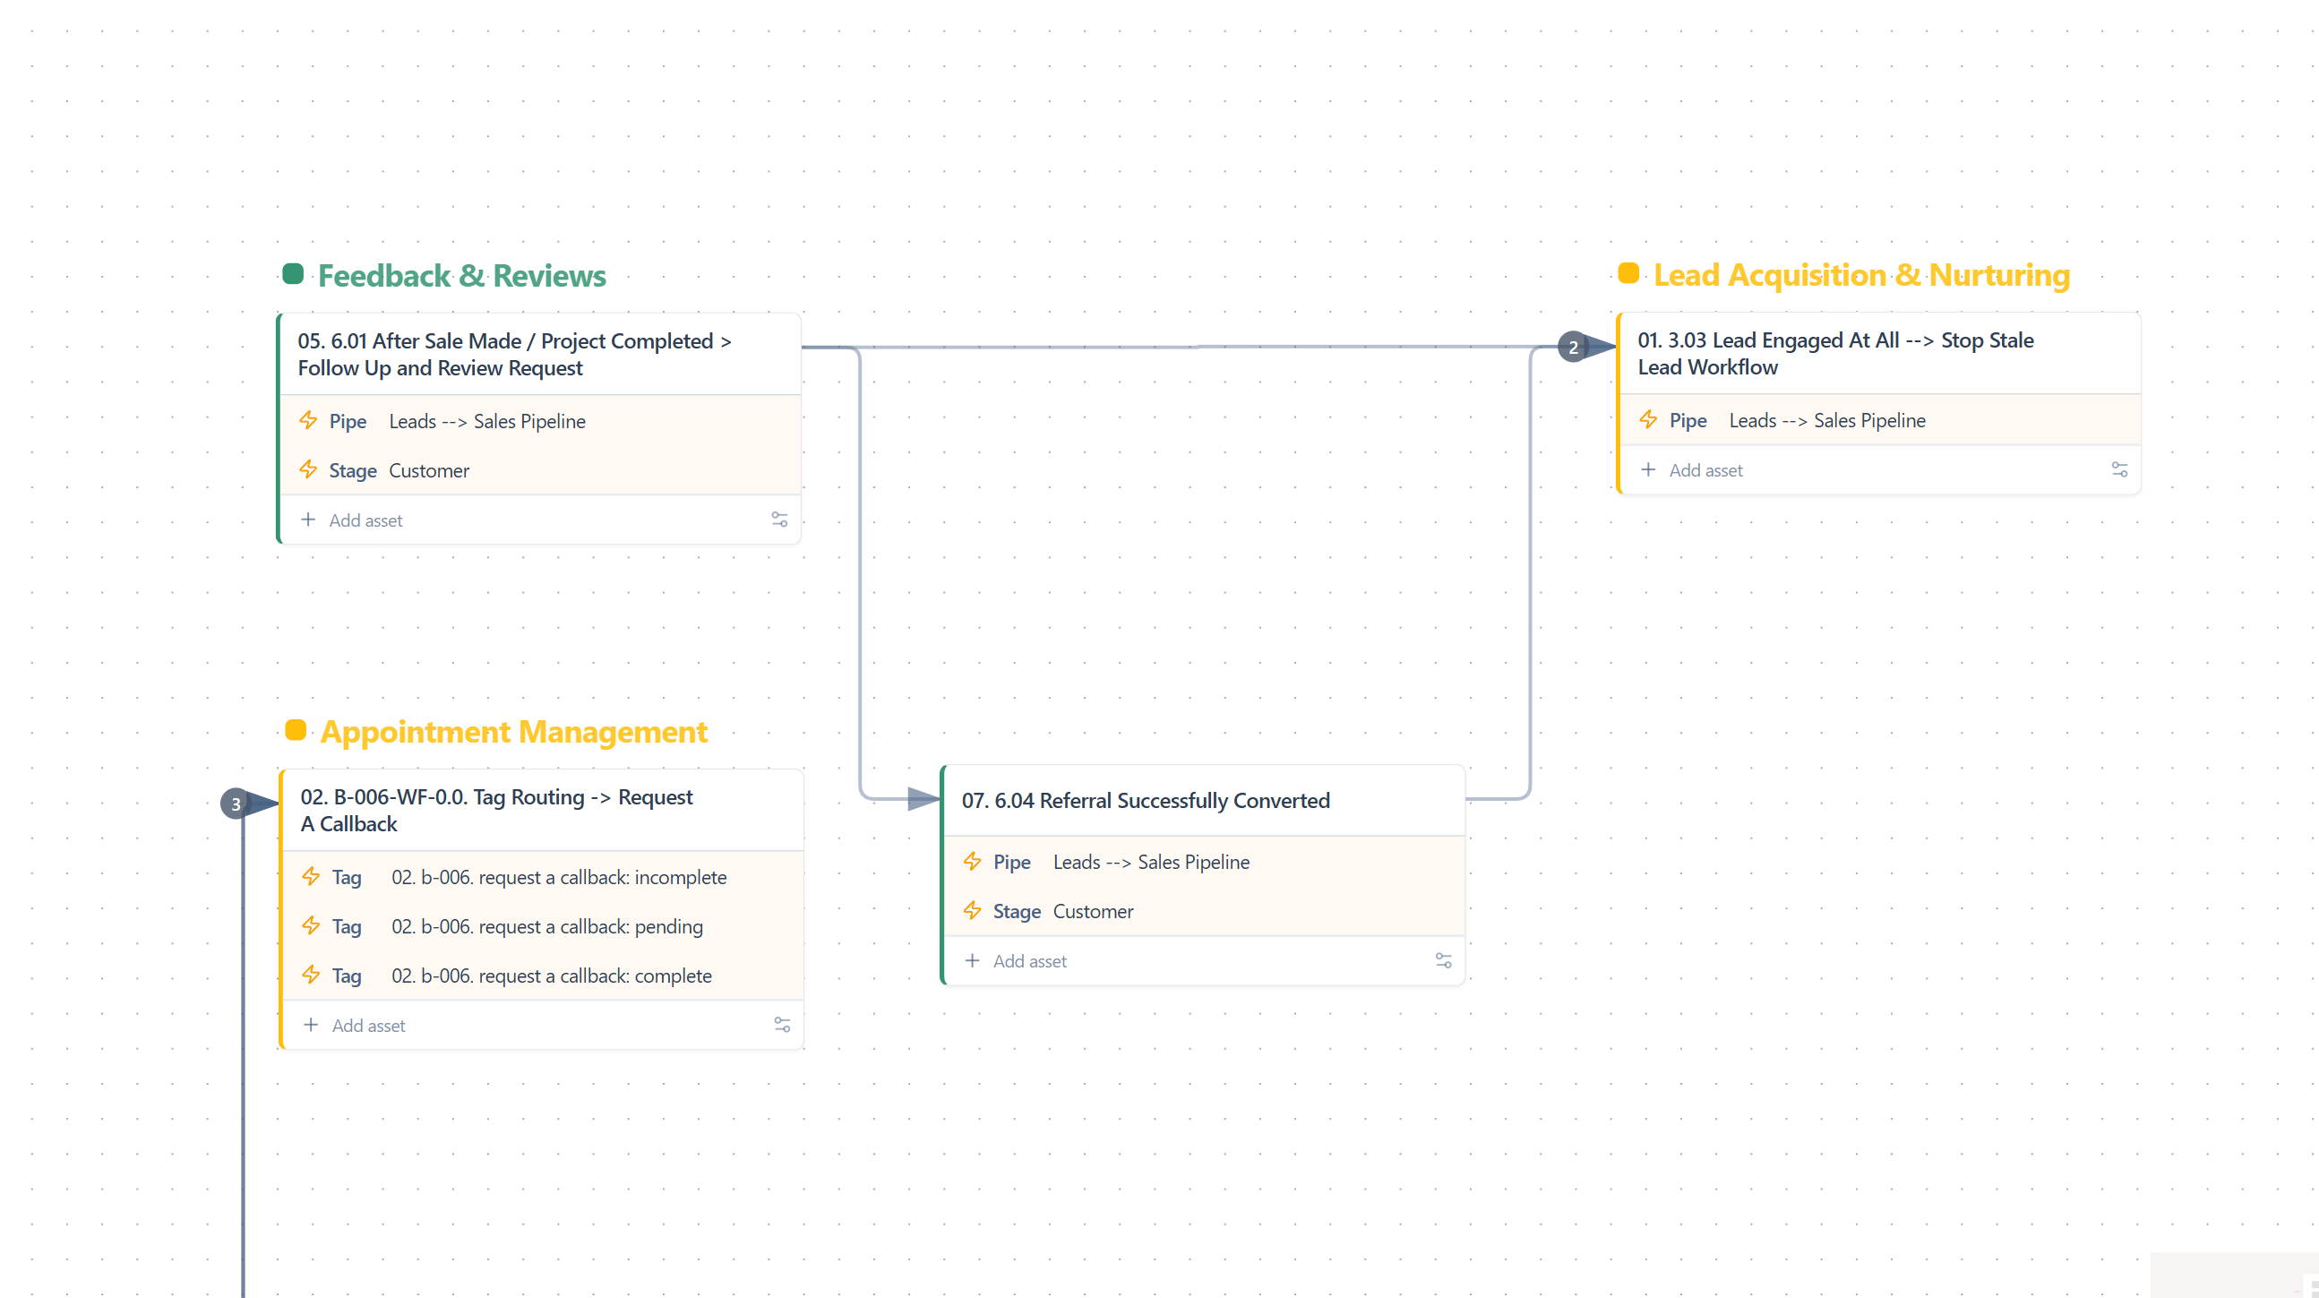2319x1298 pixels.
Task: Click lightning icon beside Stage in After Sale Made card
Action: coord(309,470)
